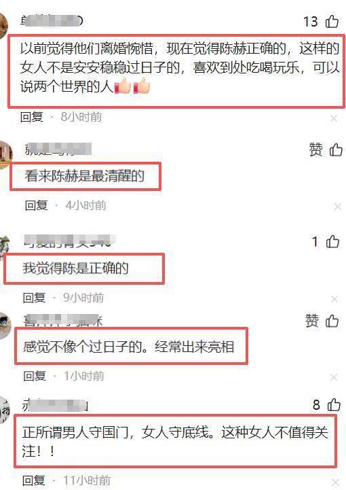Like the comment with 8 likes
The image size is (346, 490).
334,404
